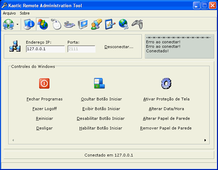Open the keyboard controls toolbar icon
The image size is (218, 170).
pyautogui.click(x=69, y=24)
